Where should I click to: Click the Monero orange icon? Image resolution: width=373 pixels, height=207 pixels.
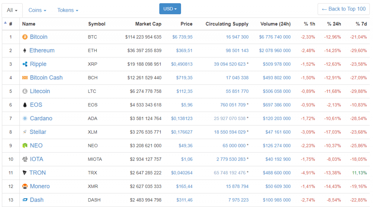25,186
